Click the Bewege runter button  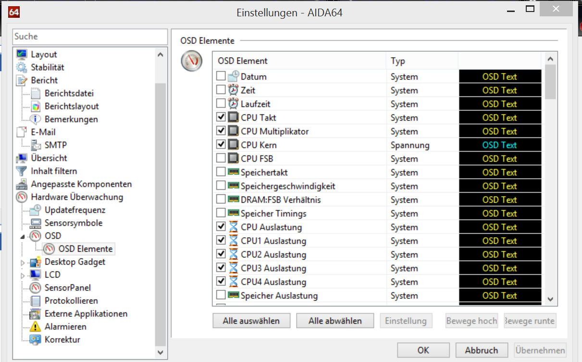tap(530, 321)
